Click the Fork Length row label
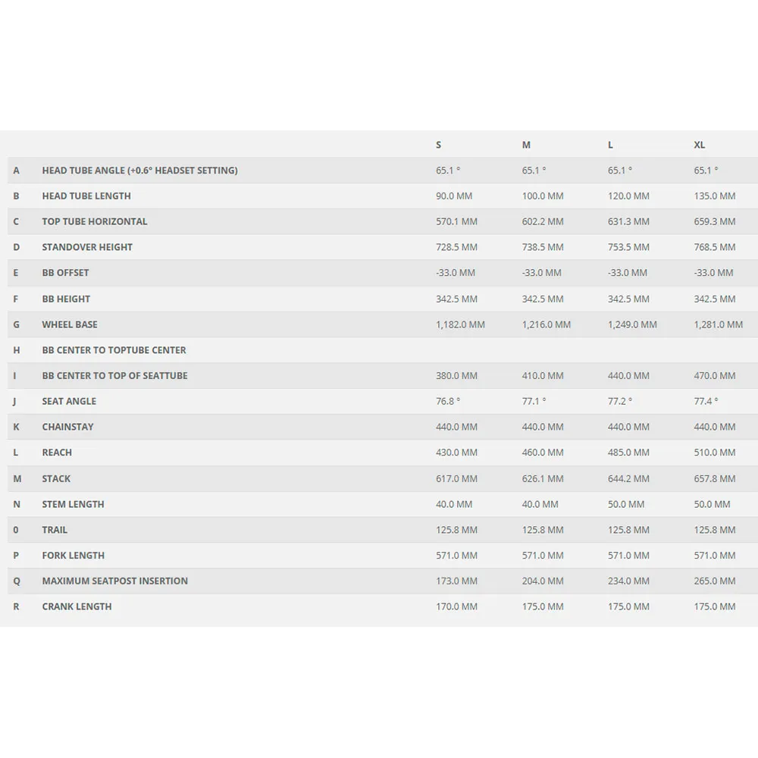 coord(73,556)
